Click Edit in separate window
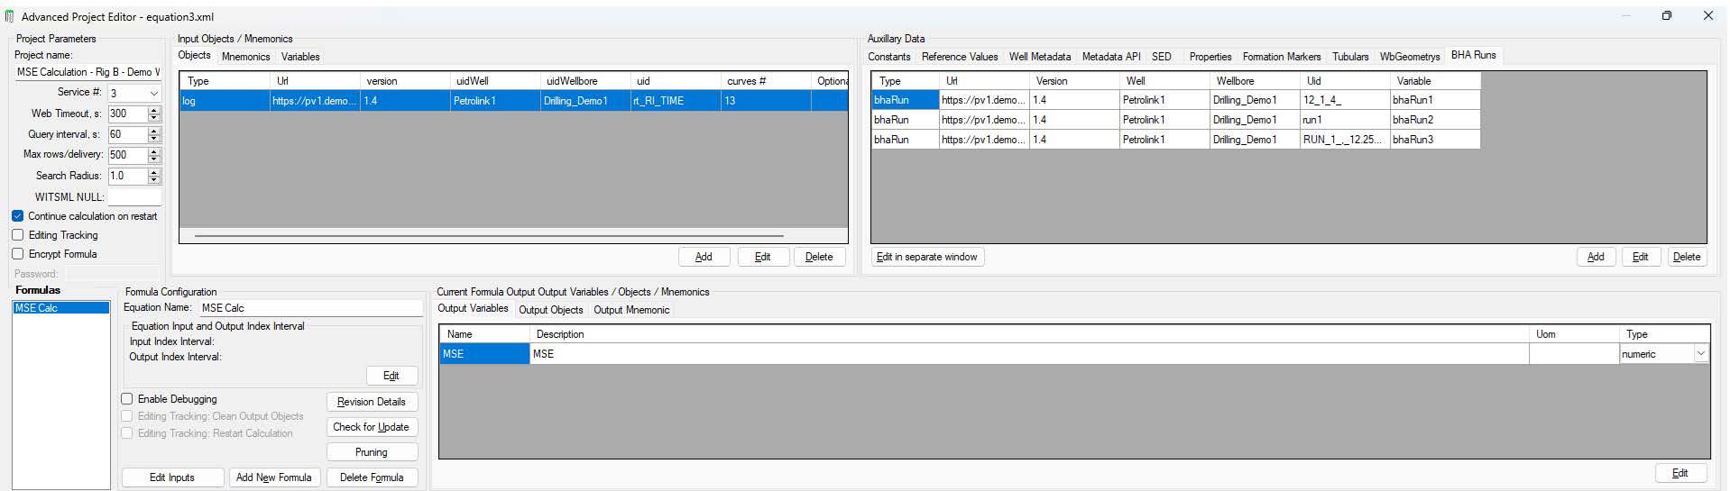Image resolution: width=1730 pixels, height=491 pixels. (926, 257)
